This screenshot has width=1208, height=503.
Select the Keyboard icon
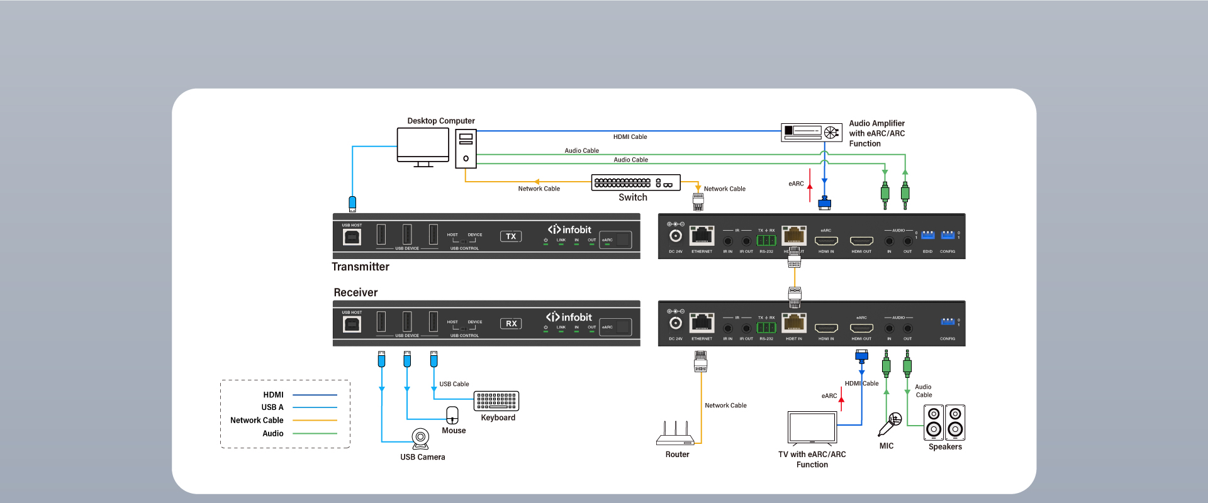click(x=496, y=401)
